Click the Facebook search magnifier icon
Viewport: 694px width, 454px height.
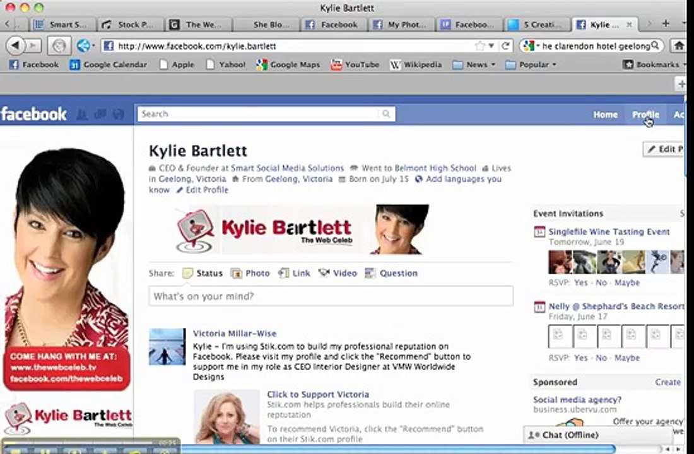click(386, 113)
